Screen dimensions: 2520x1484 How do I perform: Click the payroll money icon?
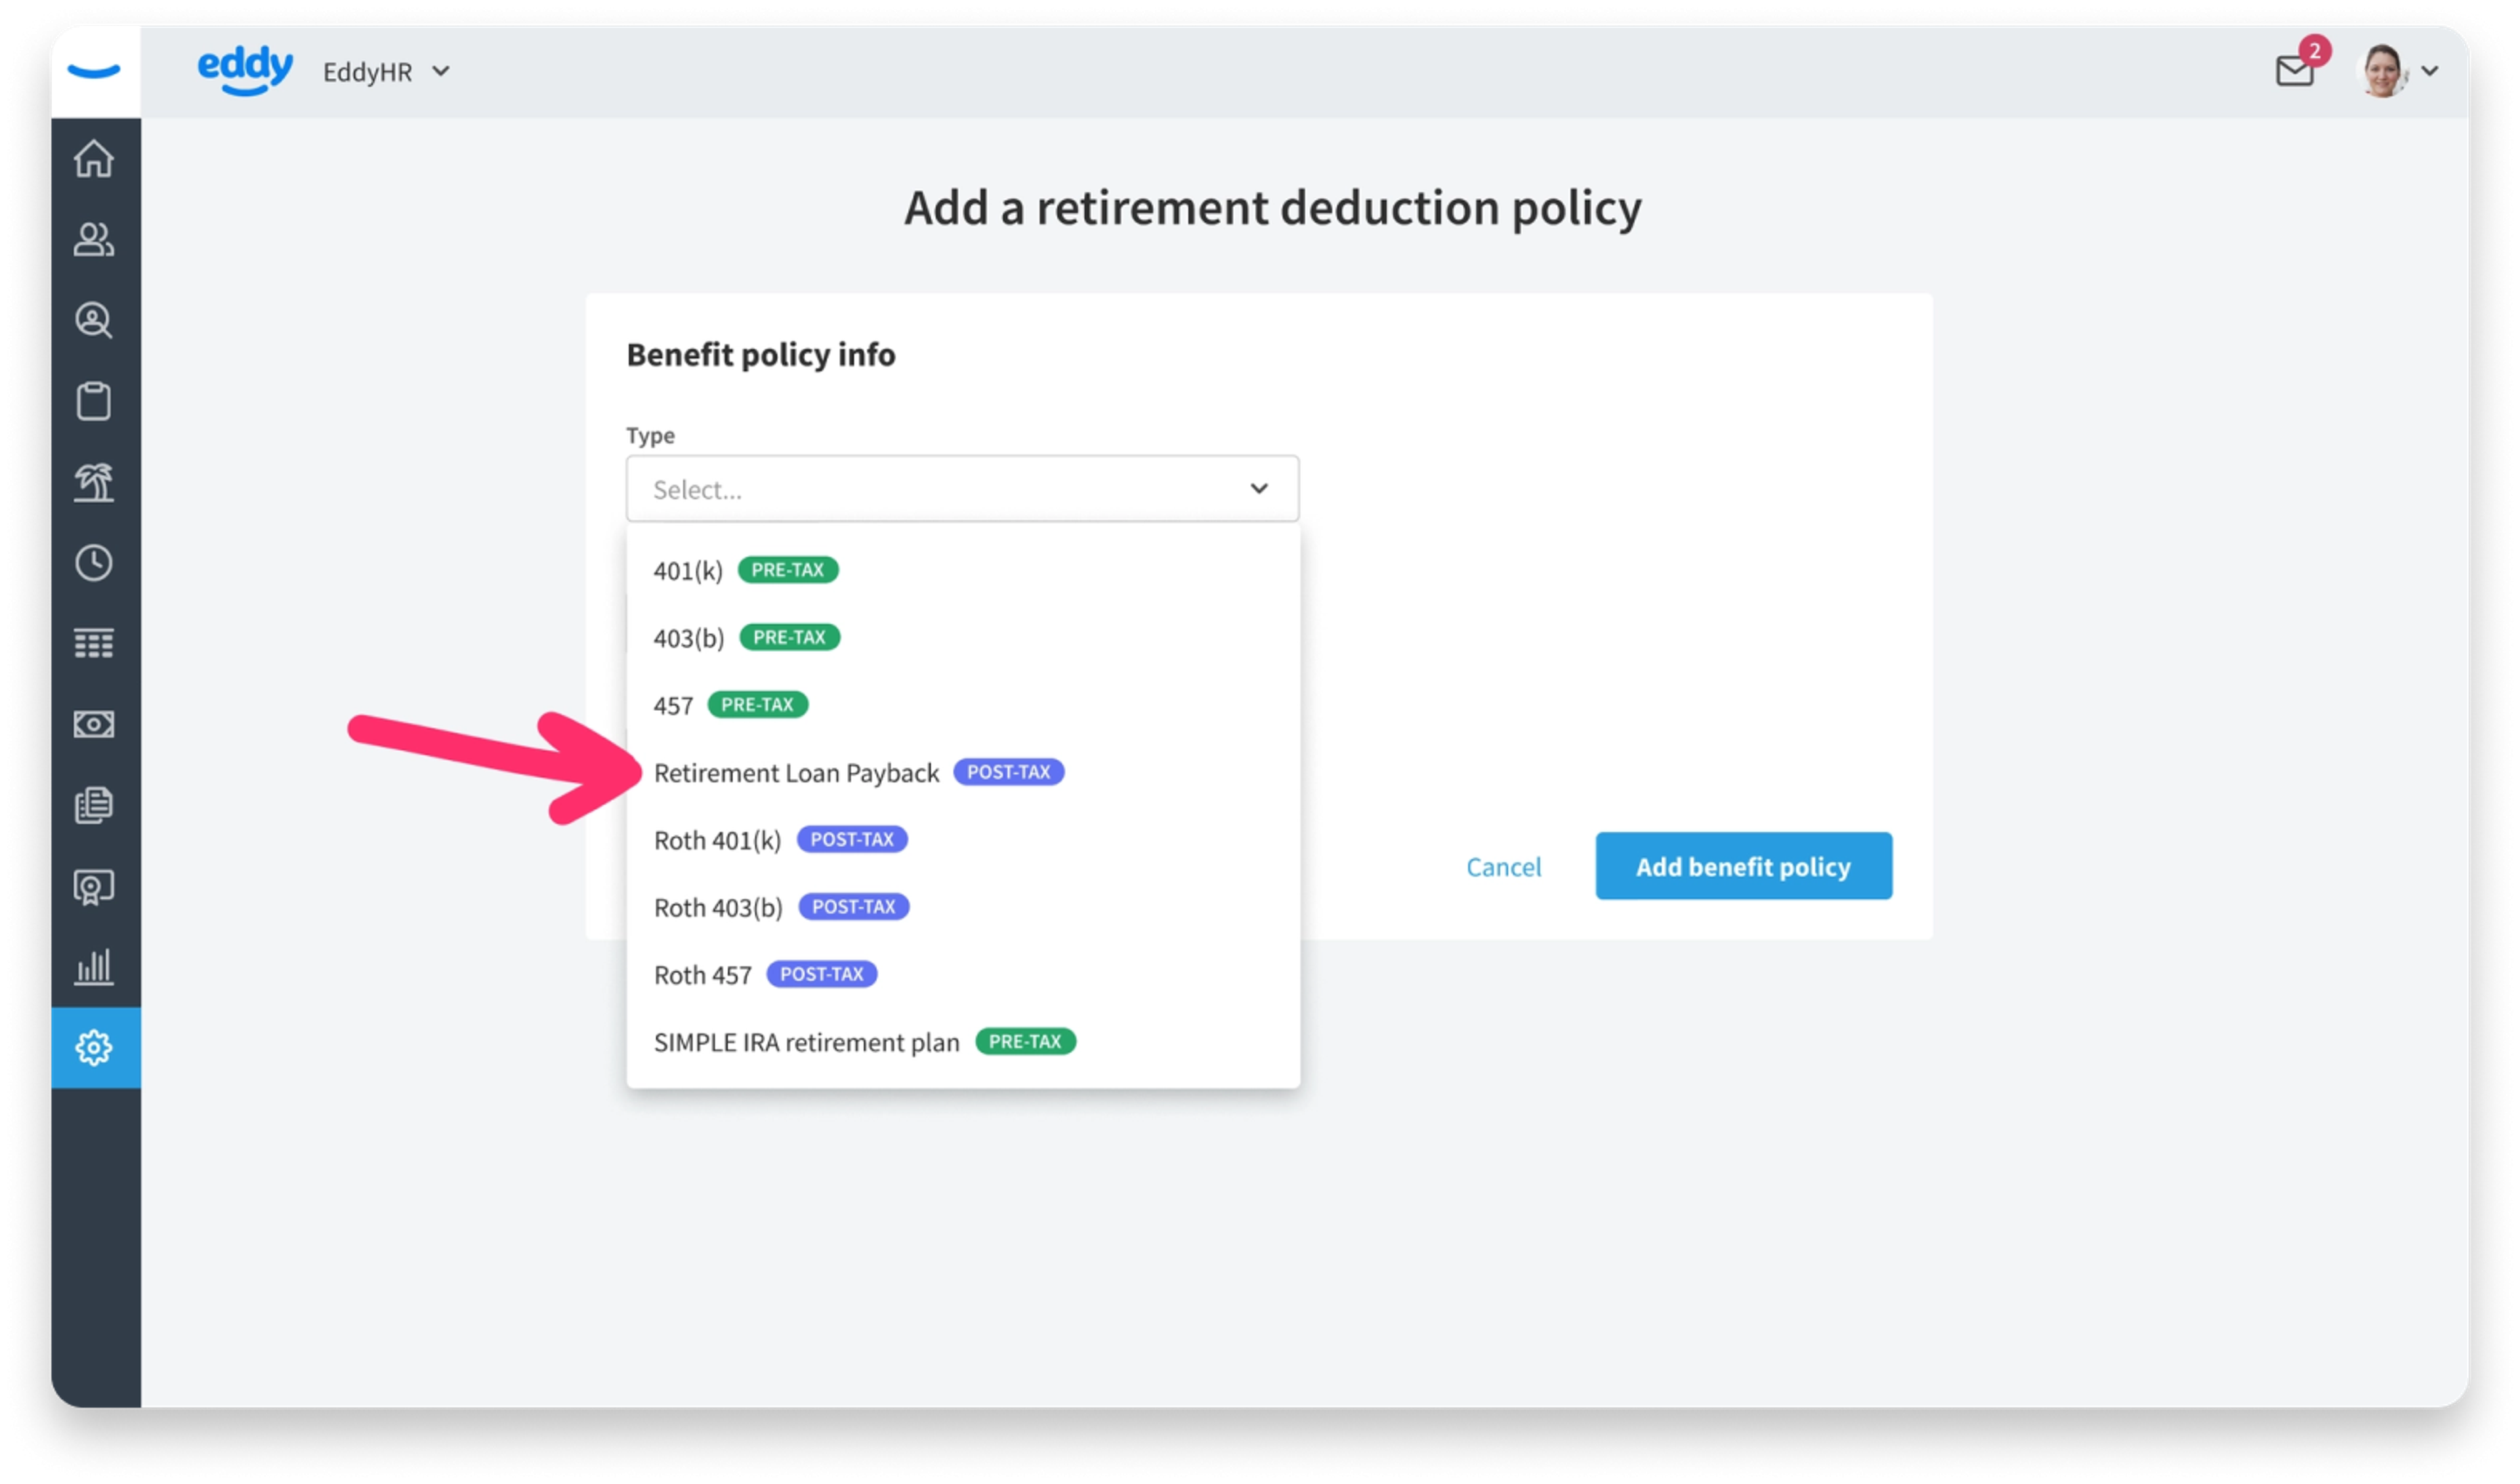coord(94,724)
